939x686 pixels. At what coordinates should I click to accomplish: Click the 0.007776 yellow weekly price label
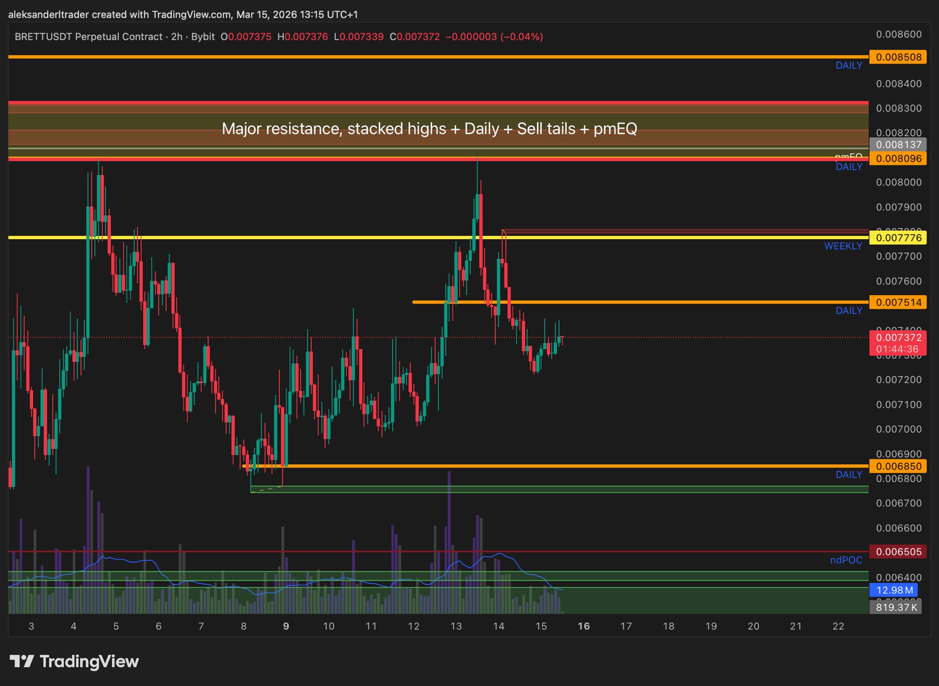click(898, 238)
